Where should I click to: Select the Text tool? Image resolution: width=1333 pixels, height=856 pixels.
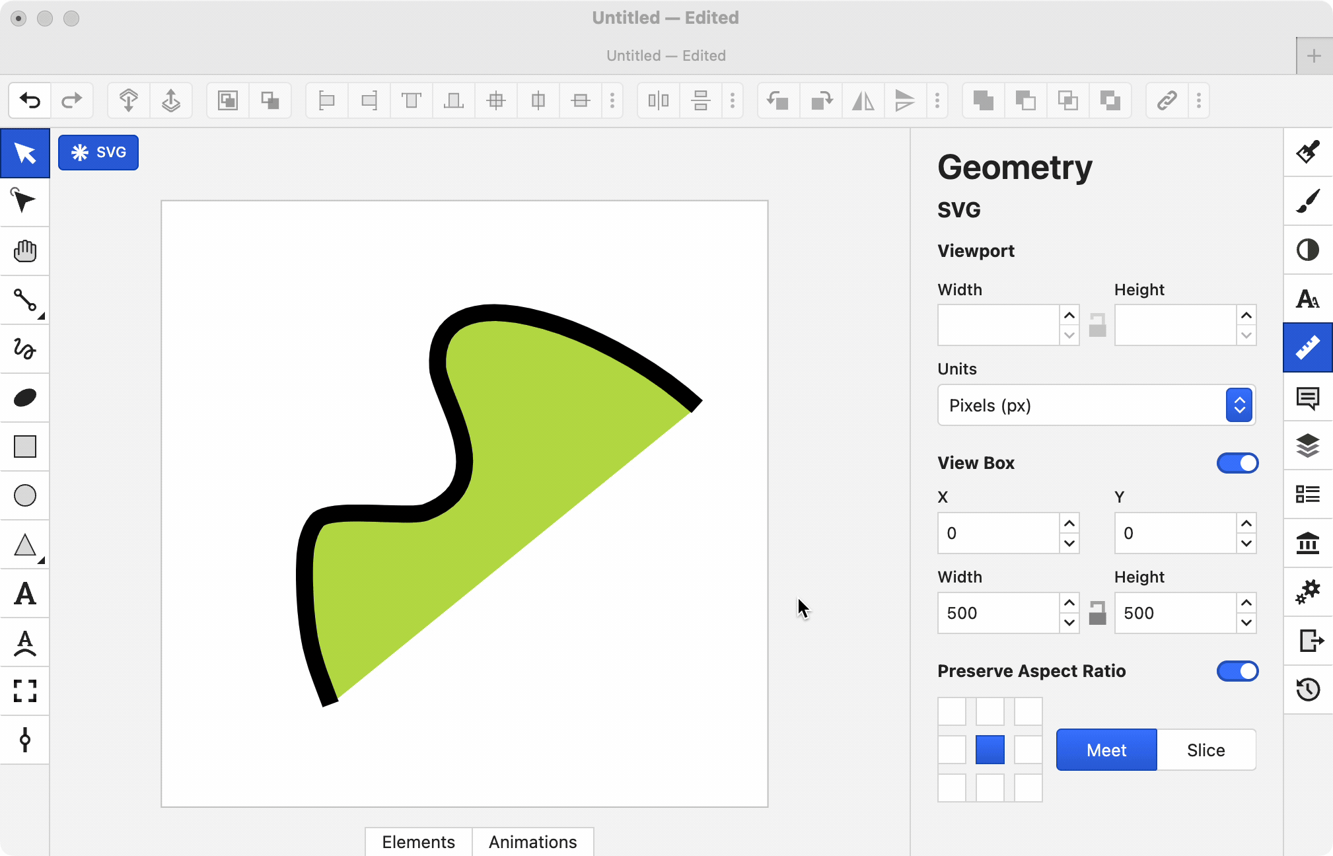25,593
